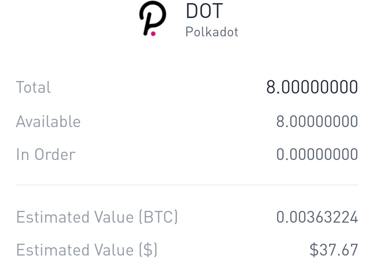The image size is (374, 259).
Task: Click the Polkadot coin name subtitle
Action: point(212,32)
